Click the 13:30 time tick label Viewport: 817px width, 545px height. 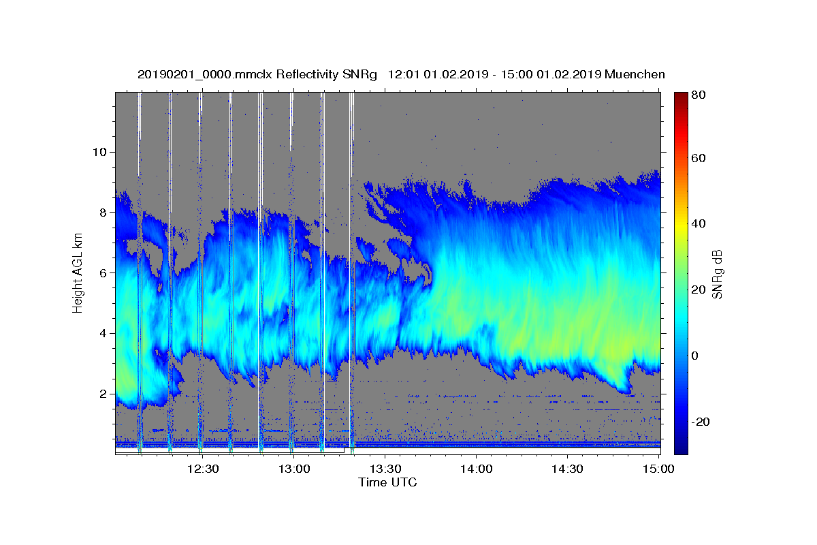click(x=385, y=469)
